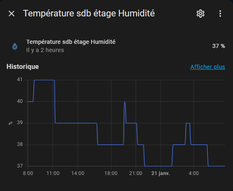The width and height of the screenshot is (233, 191).
Task: Click the 38 % flat segment near 18:00
Action: pos(111,145)
